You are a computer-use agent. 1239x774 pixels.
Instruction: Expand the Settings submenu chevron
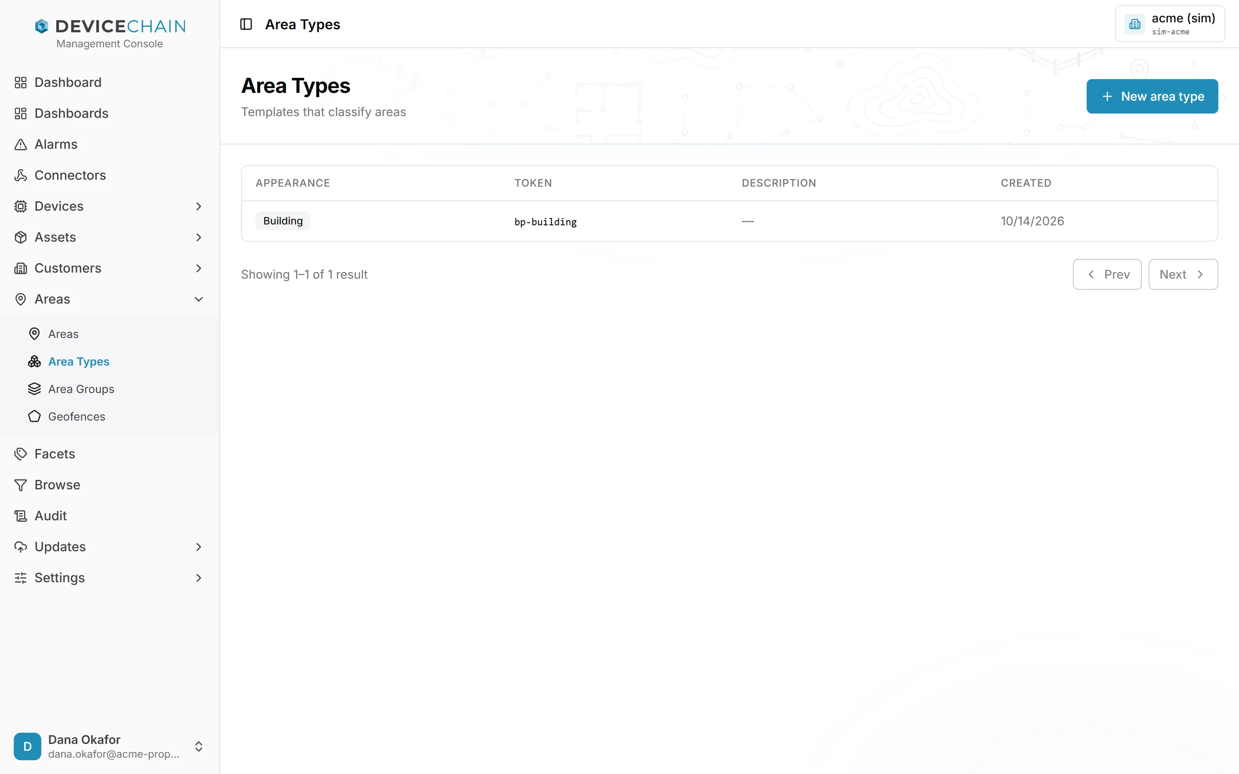click(199, 578)
